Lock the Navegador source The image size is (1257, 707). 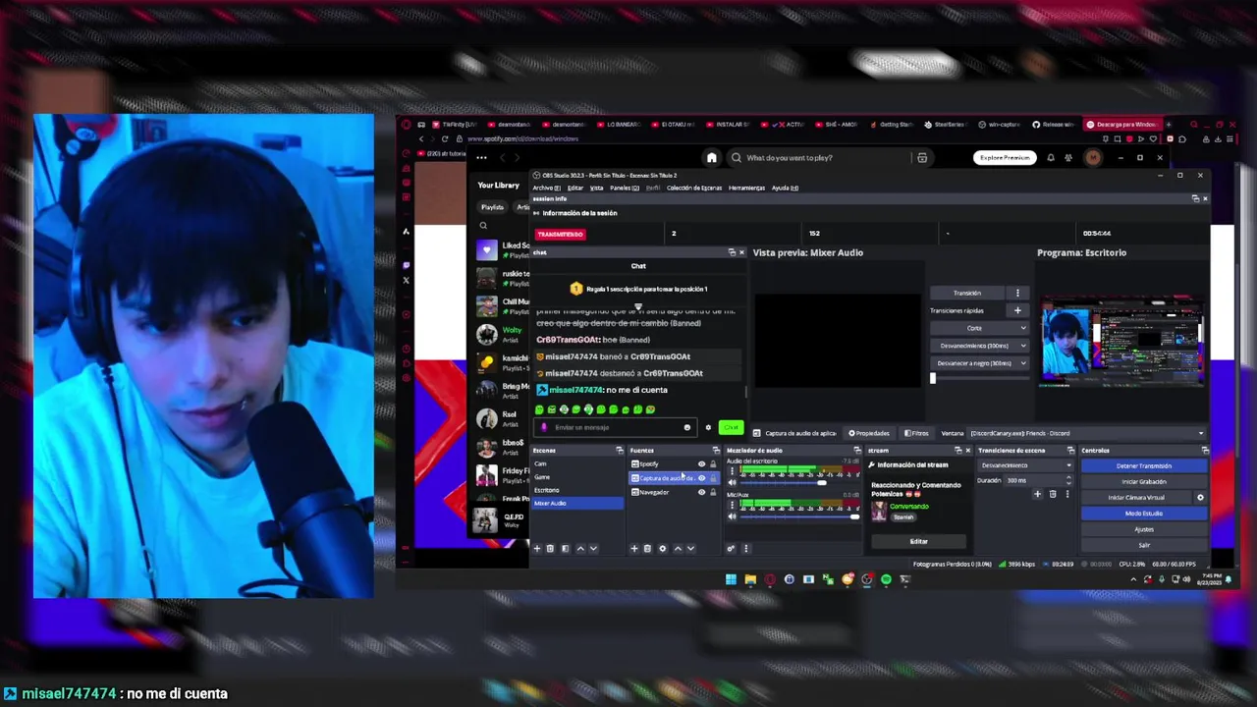tap(713, 492)
